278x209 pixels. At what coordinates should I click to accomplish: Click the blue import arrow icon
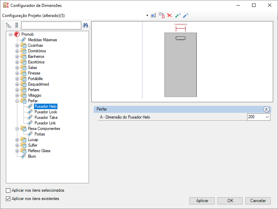click(x=186, y=16)
